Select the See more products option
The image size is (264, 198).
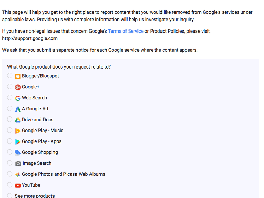10,196
